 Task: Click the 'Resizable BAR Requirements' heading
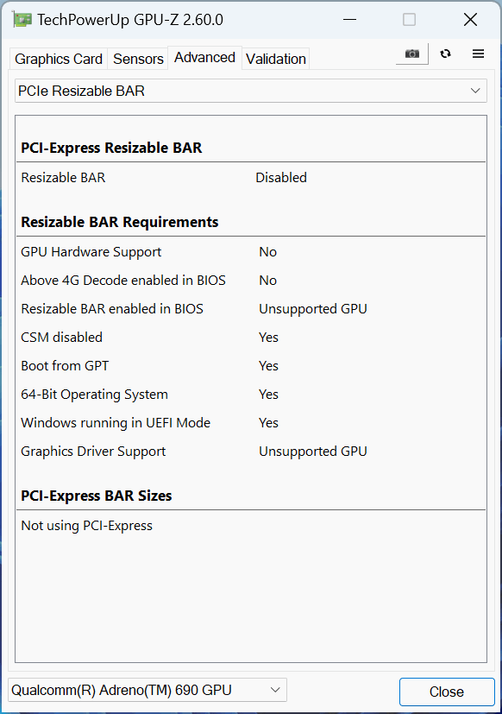tap(120, 222)
